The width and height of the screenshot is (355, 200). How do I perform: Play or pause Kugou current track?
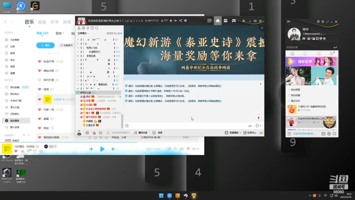pos(102,149)
